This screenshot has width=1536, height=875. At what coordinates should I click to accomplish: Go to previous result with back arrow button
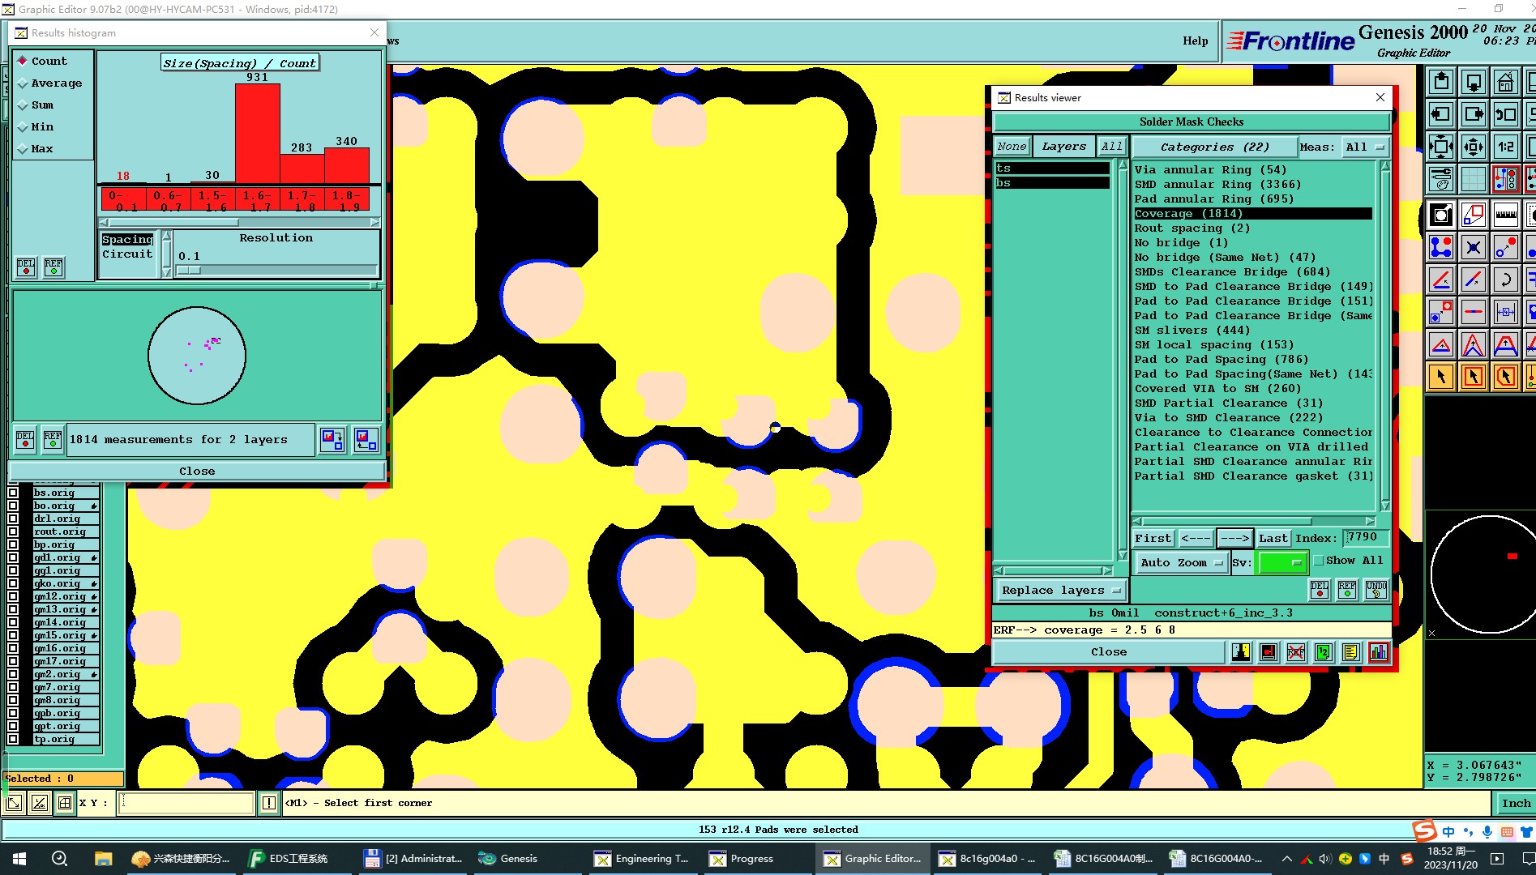coord(1196,538)
